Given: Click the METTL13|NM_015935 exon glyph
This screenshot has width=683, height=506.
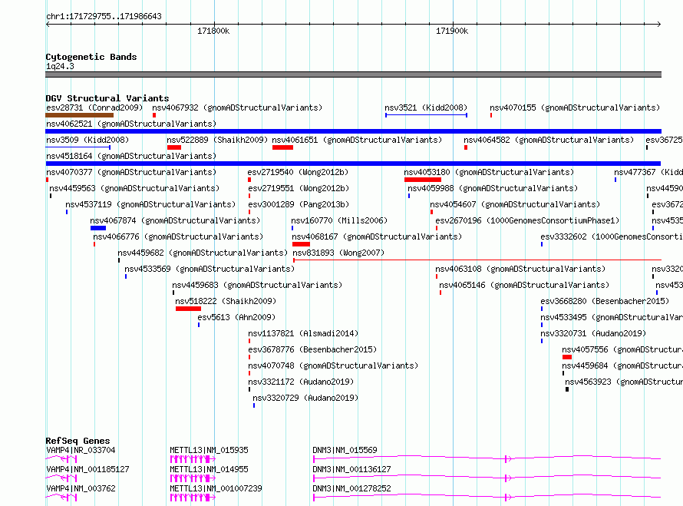Looking at the screenshot, I should pos(193,459).
